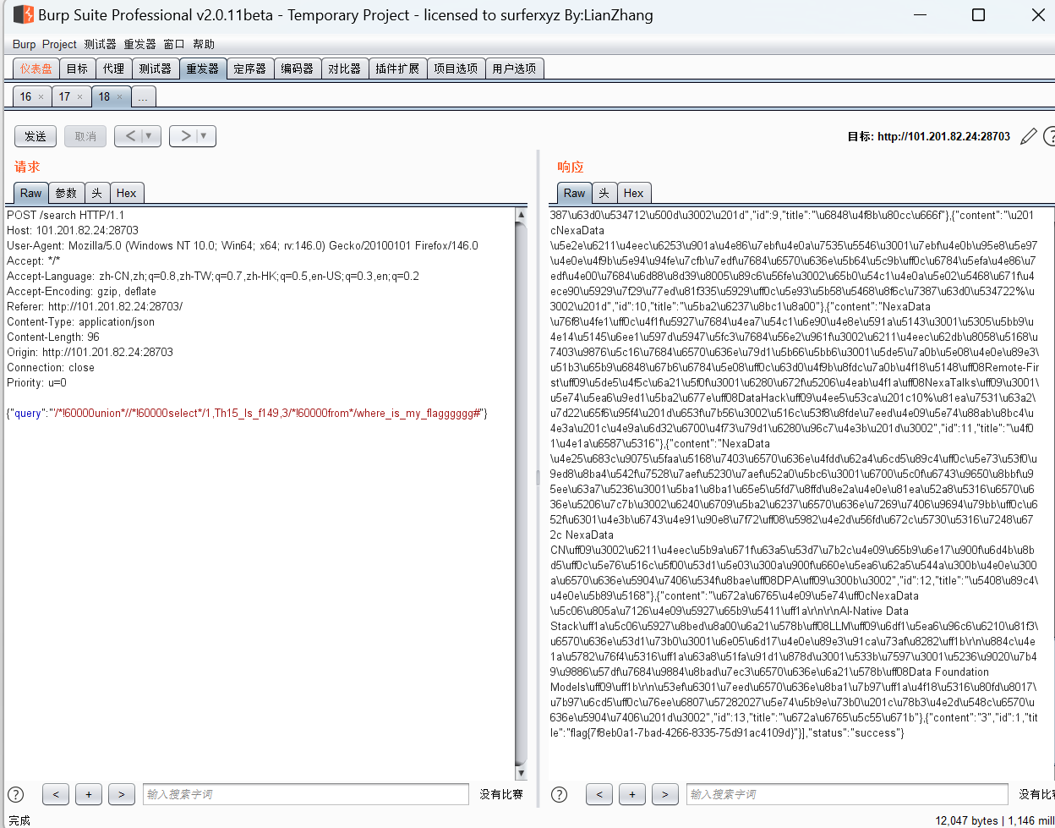The image size is (1055, 828).
Task: Switch to the 插件扩展 tab
Action: (397, 69)
